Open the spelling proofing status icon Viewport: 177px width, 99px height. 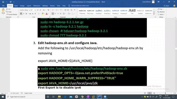coord(22,93)
